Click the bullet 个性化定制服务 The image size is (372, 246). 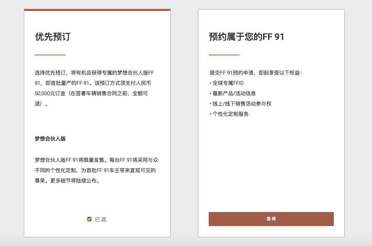229,114
